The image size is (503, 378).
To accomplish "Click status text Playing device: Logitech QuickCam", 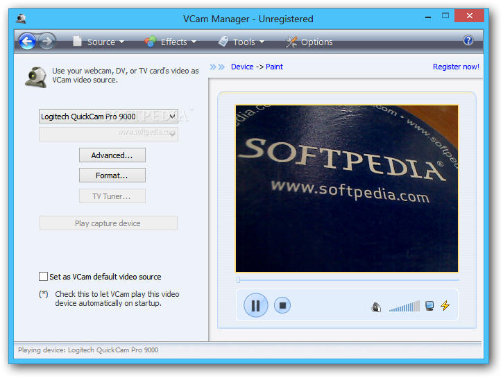I will click(88, 350).
